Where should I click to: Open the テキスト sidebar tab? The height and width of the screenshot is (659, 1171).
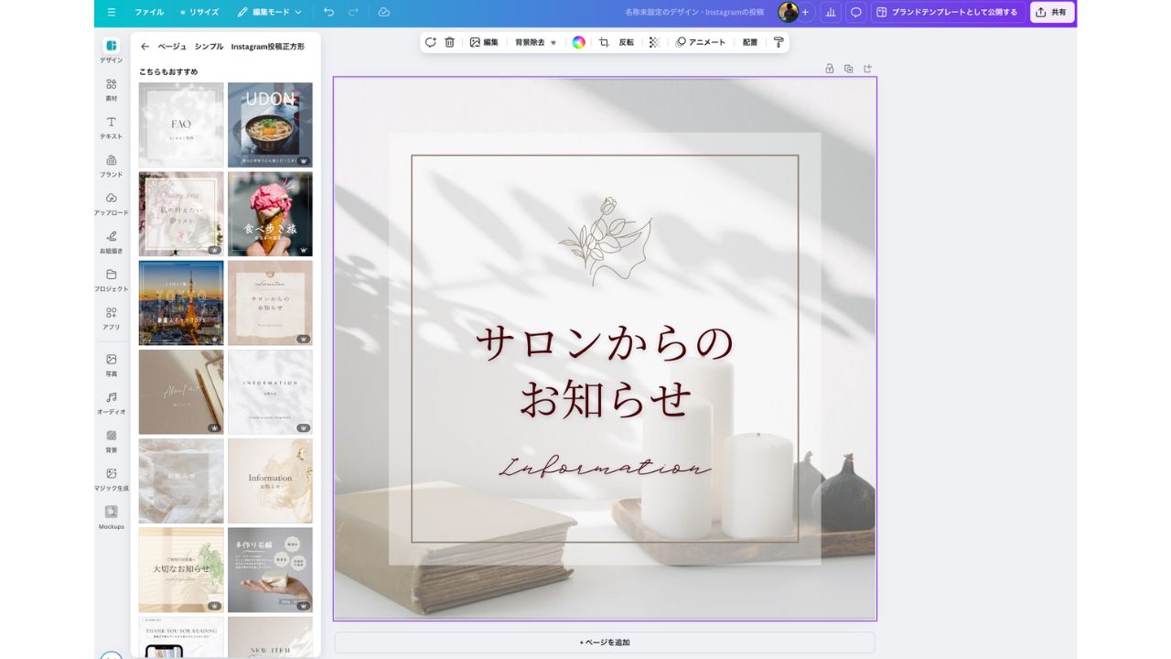[112, 128]
